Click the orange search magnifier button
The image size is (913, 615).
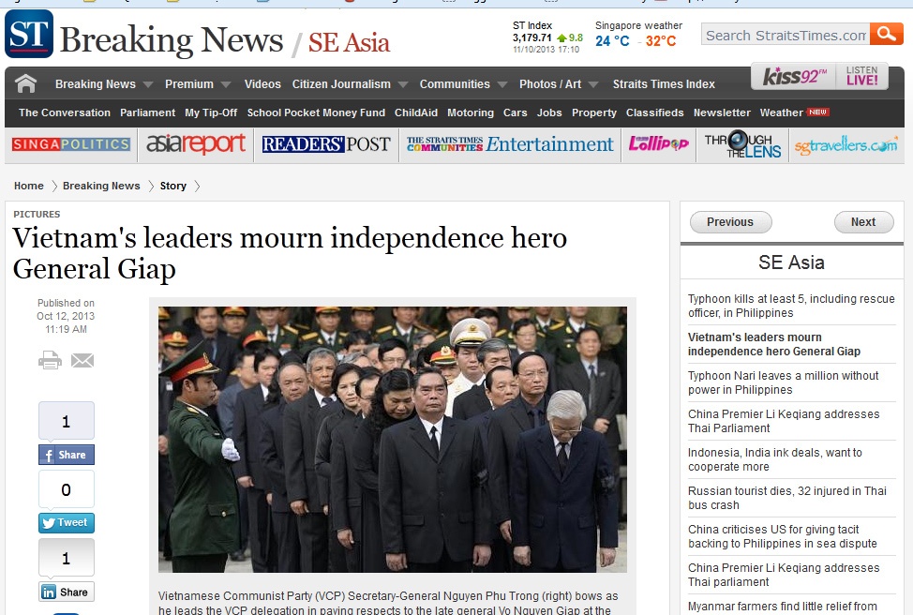[x=886, y=35]
